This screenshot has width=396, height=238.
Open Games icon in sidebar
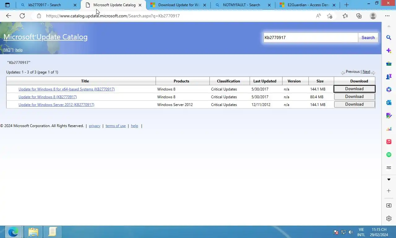tap(389, 77)
